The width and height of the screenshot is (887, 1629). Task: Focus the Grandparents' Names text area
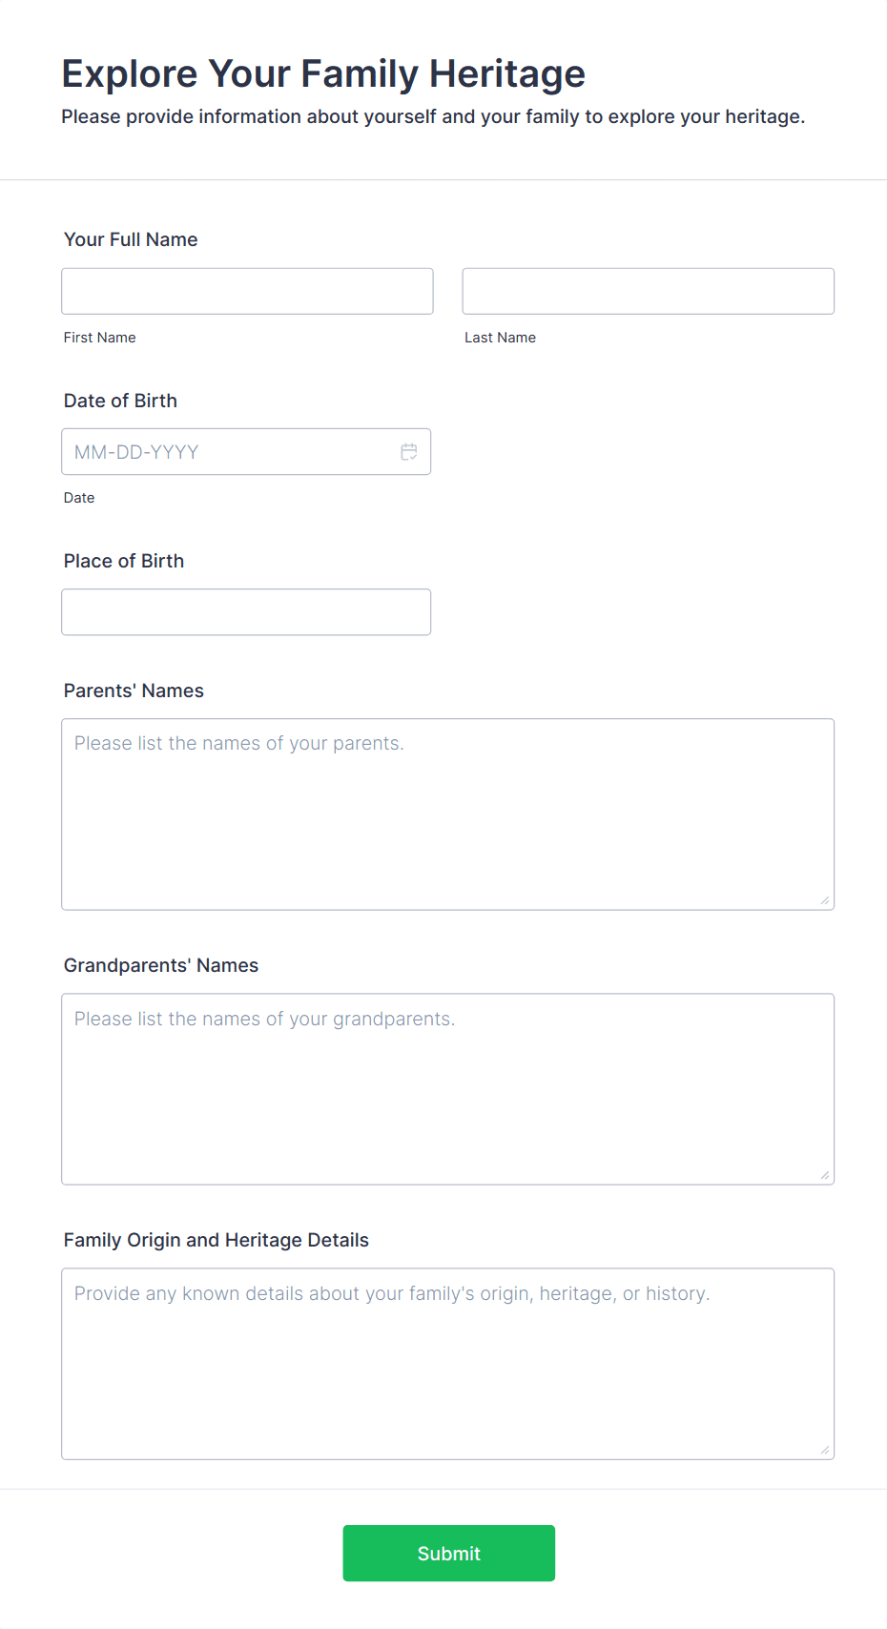(x=447, y=1088)
